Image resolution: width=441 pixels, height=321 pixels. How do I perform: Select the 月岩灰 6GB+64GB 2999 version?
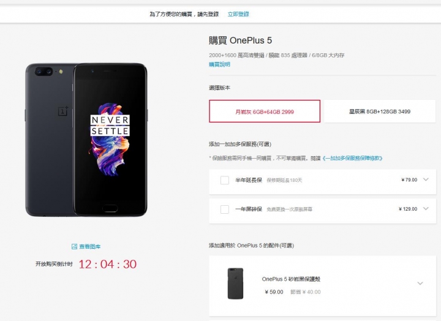265,111
